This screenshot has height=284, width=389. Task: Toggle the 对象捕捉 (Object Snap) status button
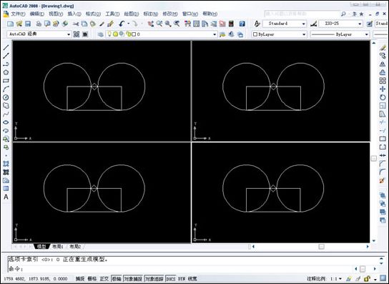tap(134, 278)
